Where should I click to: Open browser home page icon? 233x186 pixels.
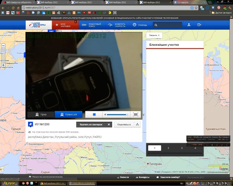pyautogui.click(x=18, y=8)
